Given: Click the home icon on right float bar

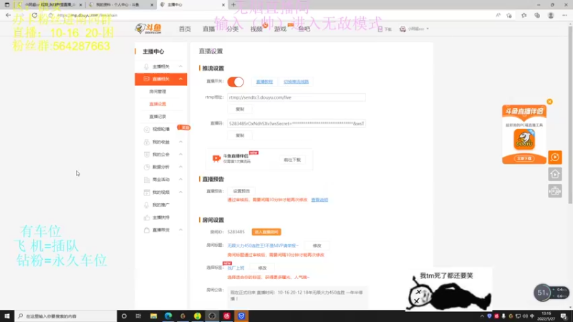Looking at the screenshot, I should click(554, 174).
